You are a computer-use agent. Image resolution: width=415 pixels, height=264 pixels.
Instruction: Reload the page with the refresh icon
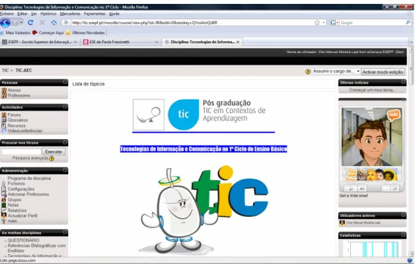coord(30,23)
